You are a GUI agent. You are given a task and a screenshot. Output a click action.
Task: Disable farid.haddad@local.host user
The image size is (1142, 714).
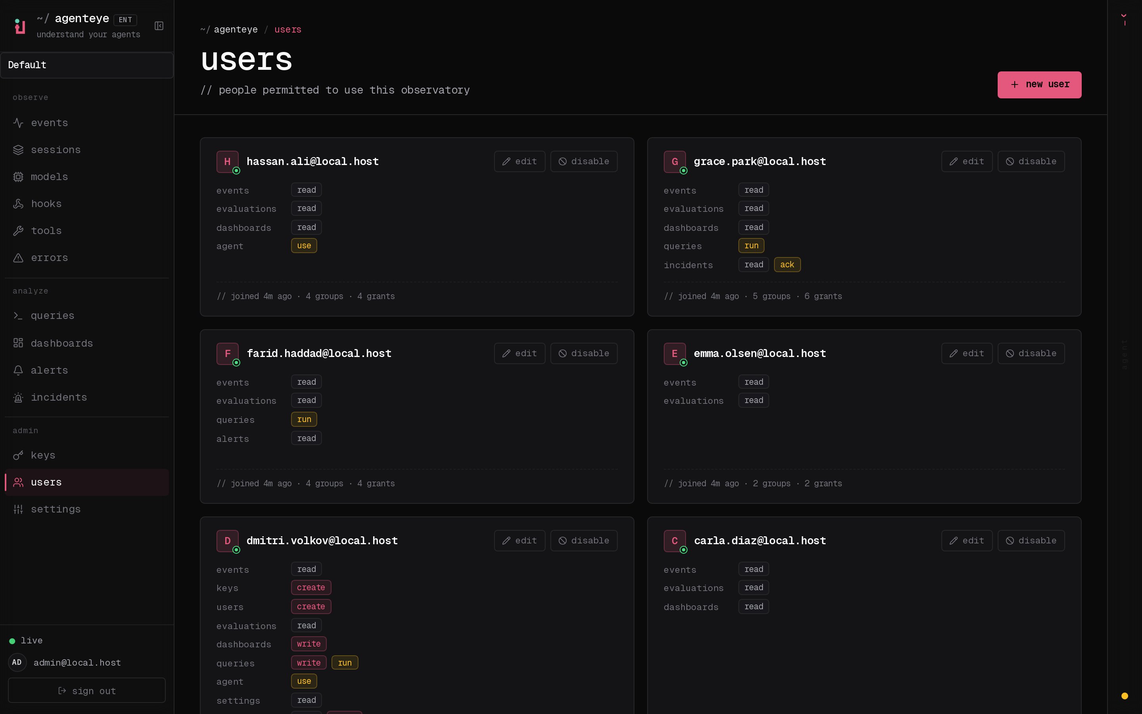pyautogui.click(x=584, y=353)
